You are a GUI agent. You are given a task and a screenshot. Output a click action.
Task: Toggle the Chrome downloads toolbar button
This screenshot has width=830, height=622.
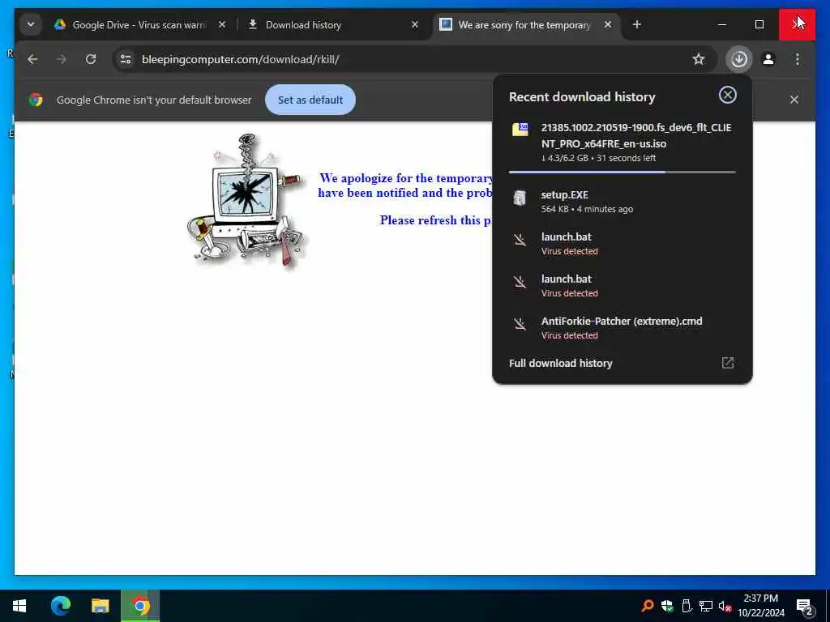pyautogui.click(x=739, y=58)
